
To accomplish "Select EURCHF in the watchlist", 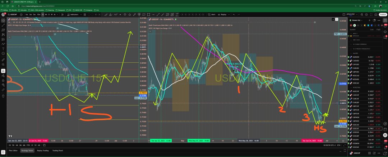I will click(365, 99).
